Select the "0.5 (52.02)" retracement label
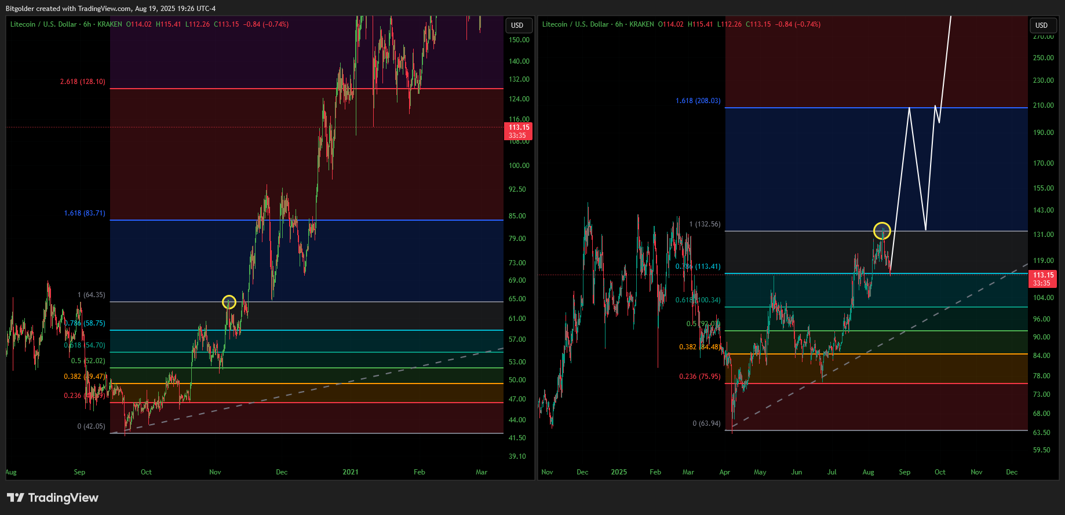The height and width of the screenshot is (515, 1065). coord(88,361)
